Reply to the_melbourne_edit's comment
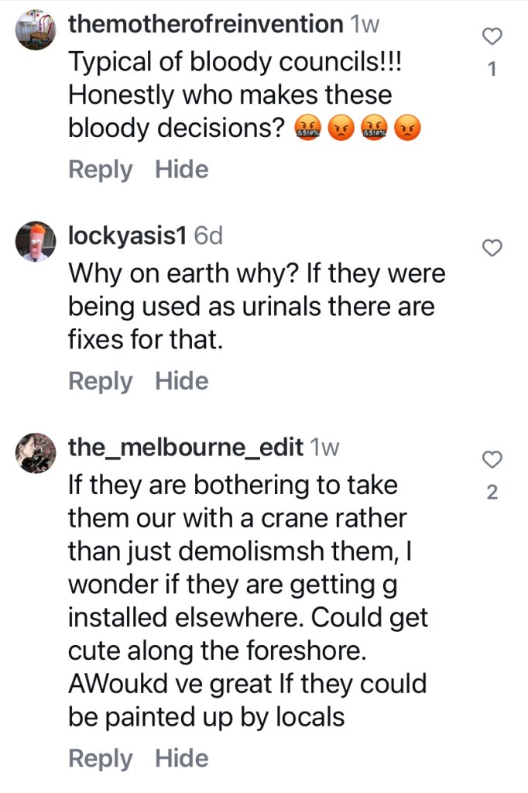The height and width of the screenshot is (793, 528). pos(101,758)
